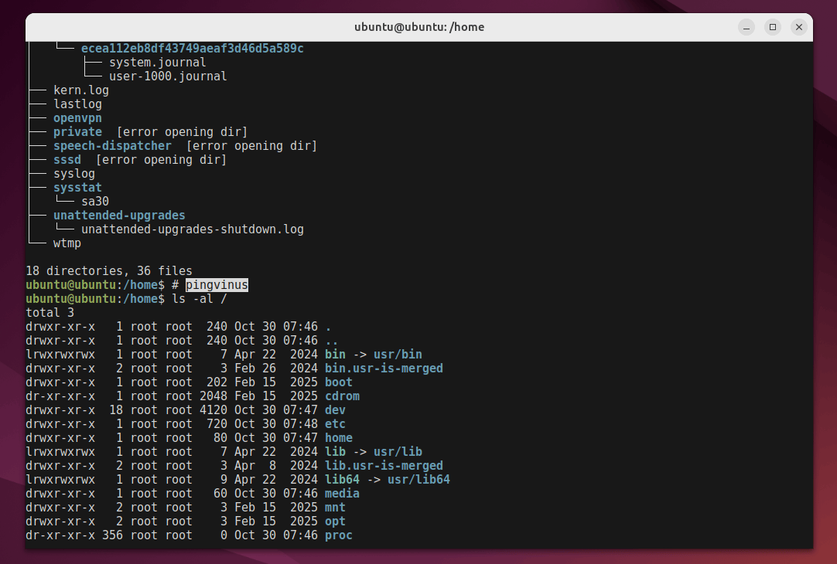The image size is (837, 564).
Task: Minimize the terminal window
Action: point(746,27)
